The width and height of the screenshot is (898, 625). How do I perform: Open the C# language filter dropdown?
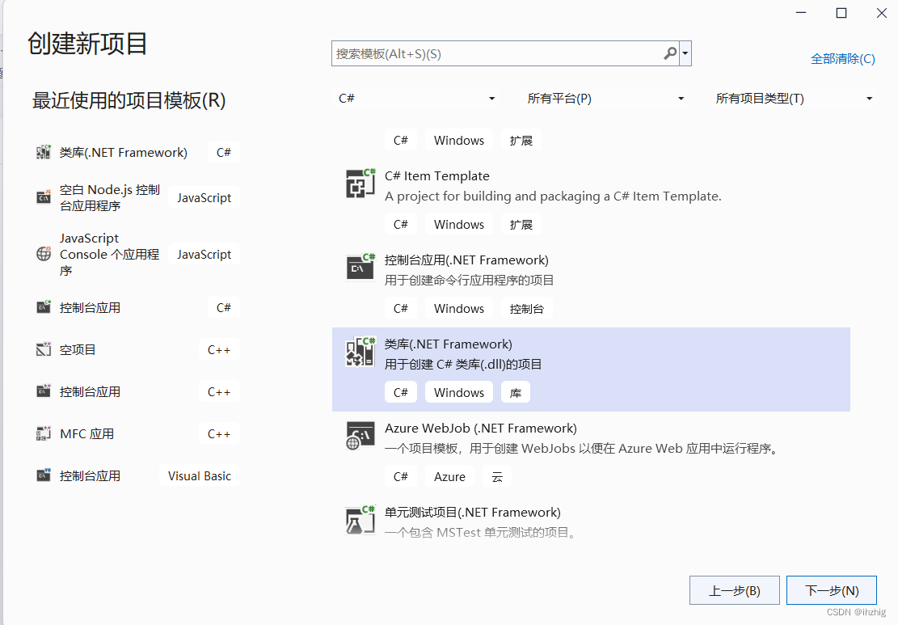416,99
